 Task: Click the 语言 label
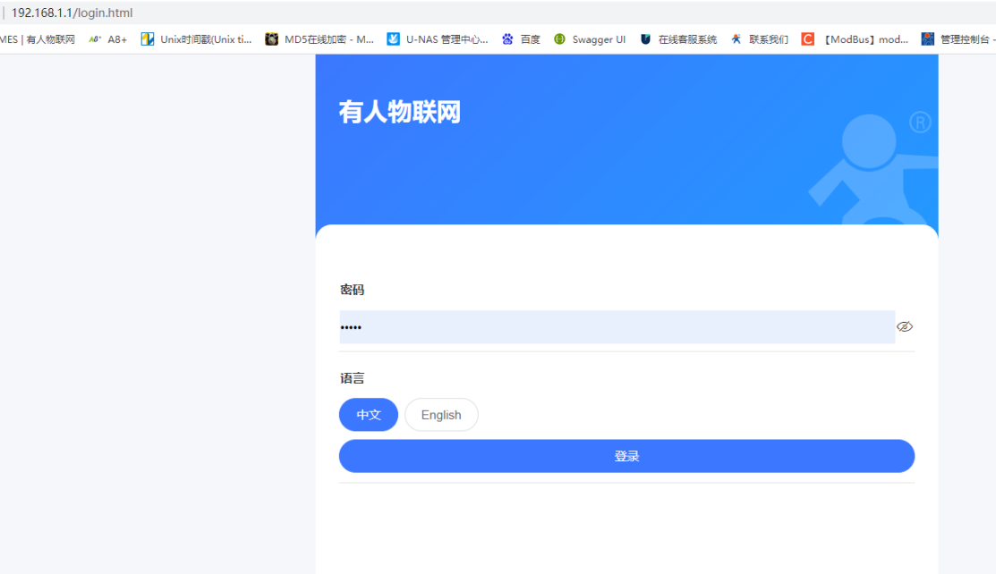352,378
